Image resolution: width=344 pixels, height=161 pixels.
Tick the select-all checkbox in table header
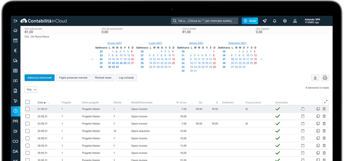(x=28, y=102)
